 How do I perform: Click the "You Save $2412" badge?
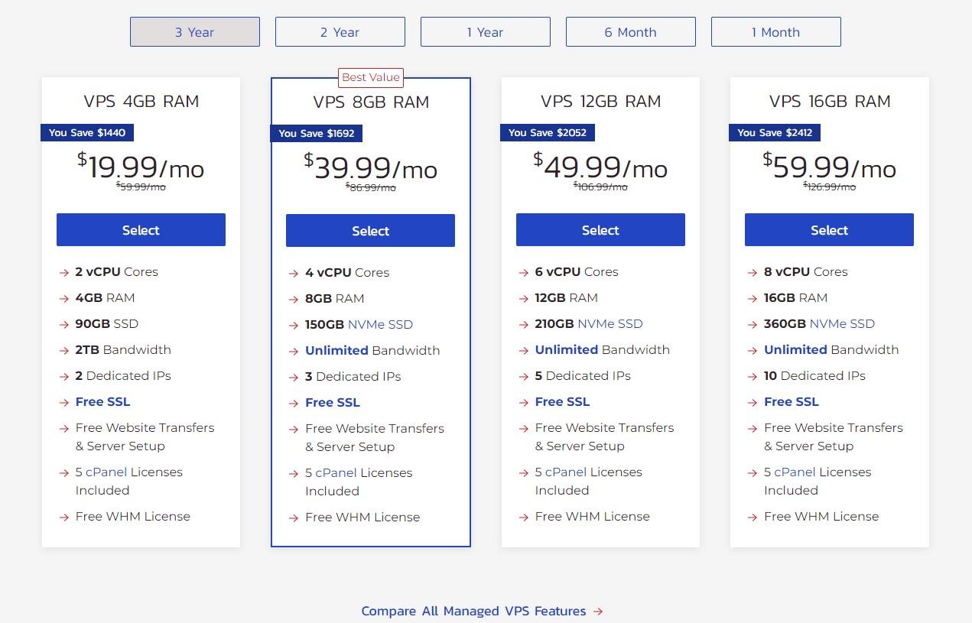(775, 132)
